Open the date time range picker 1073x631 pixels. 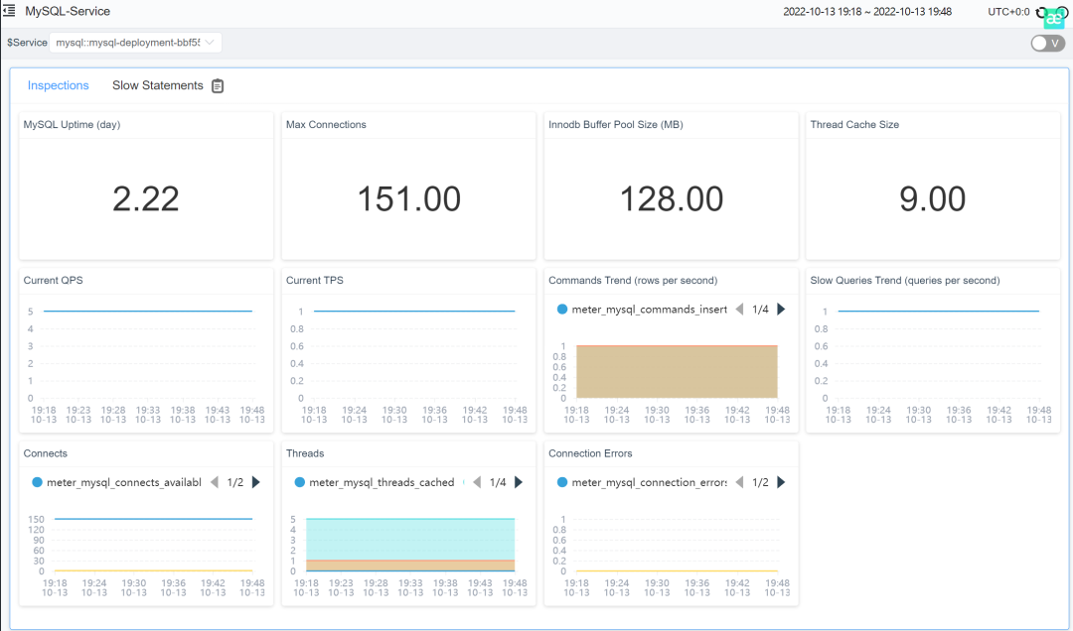click(867, 12)
